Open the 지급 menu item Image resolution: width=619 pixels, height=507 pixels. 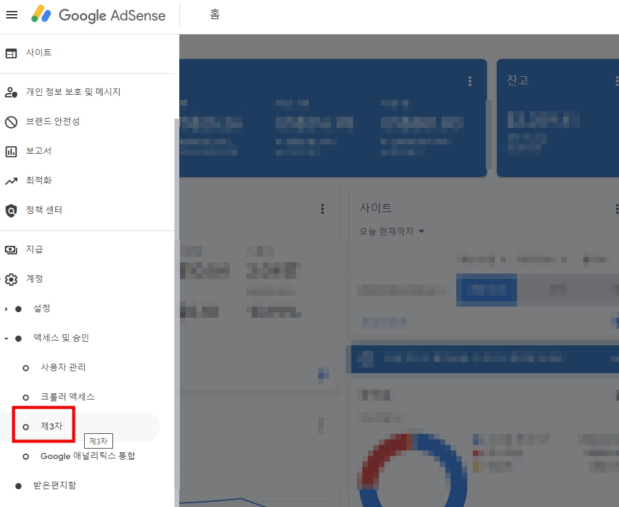tap(34, 249)
